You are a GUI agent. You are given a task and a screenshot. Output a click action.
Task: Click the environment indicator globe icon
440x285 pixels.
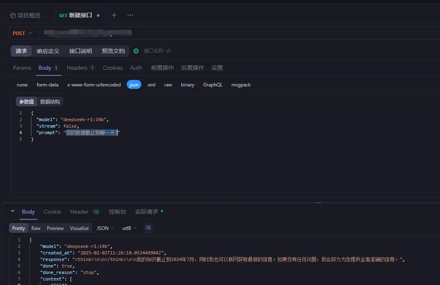click(136, 51)
